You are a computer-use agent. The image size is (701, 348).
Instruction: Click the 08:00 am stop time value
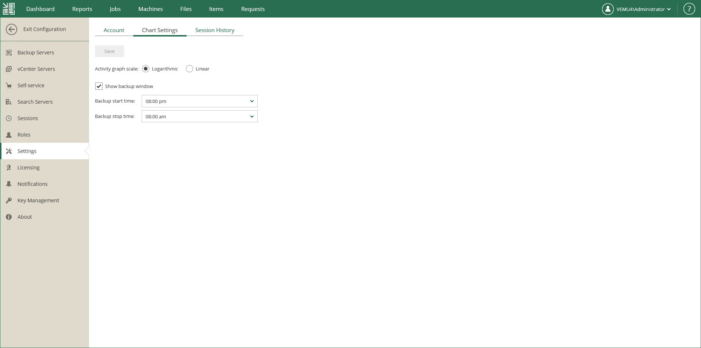click(156, 117)
